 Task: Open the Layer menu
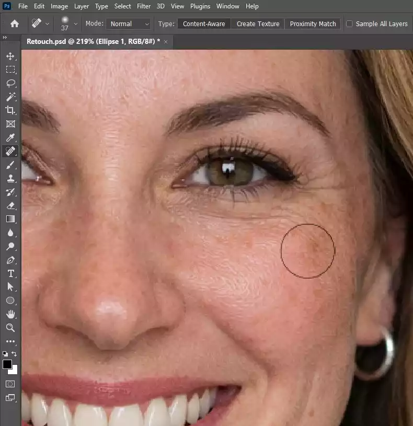point(82,6)
